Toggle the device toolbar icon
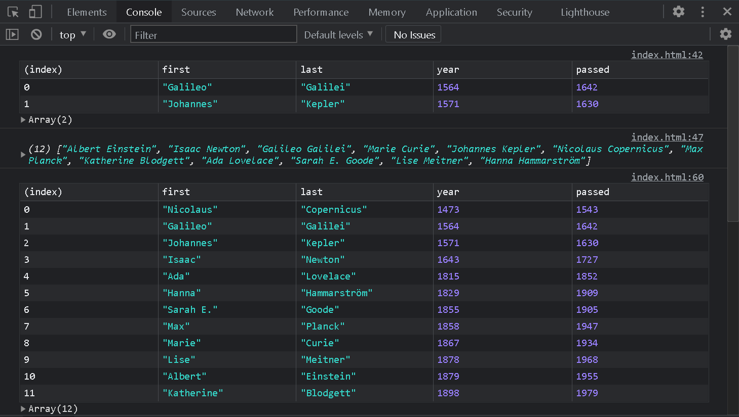 35,12
